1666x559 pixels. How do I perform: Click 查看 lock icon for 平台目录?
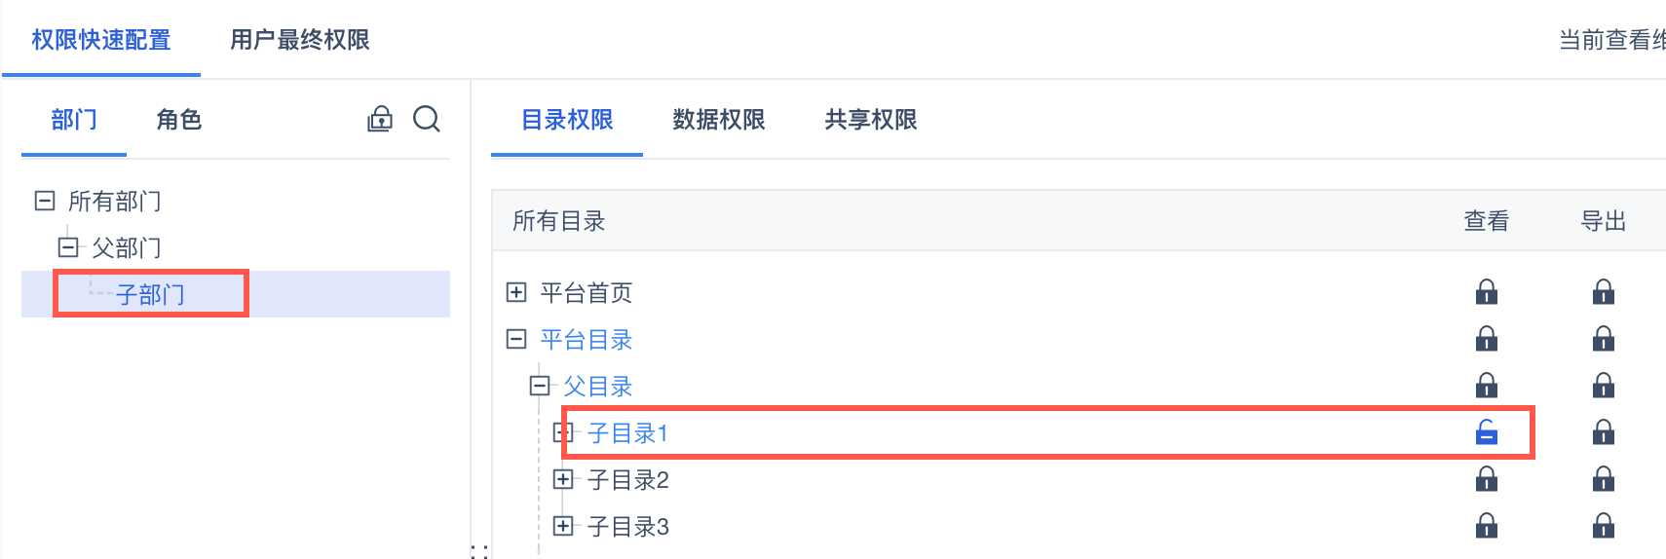pos(1487,339)
